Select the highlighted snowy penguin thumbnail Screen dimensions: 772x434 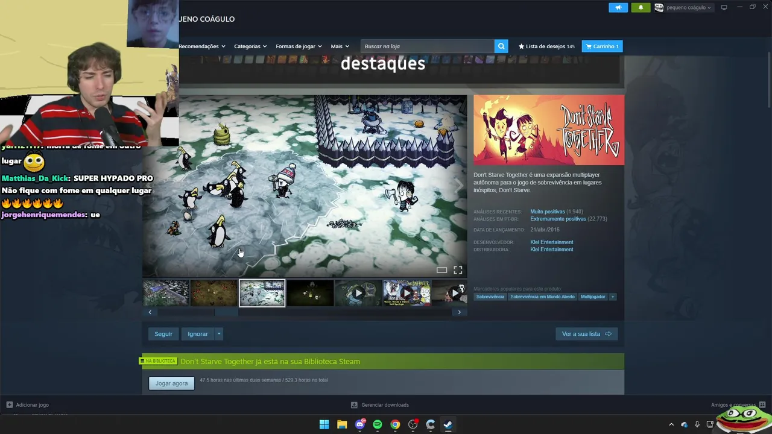coord(262,293)
